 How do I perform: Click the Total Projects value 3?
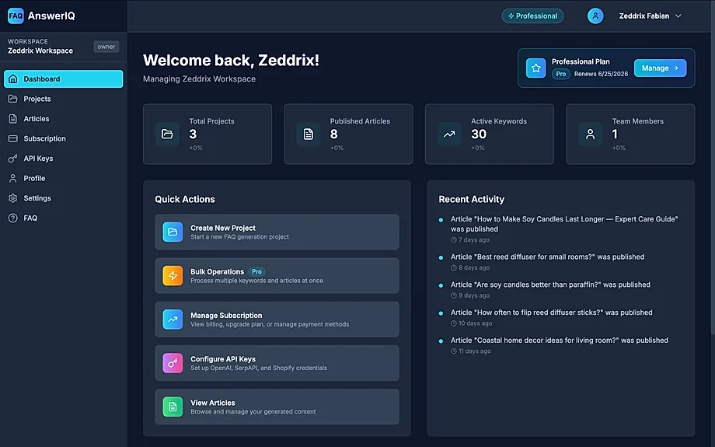(193, 134)
